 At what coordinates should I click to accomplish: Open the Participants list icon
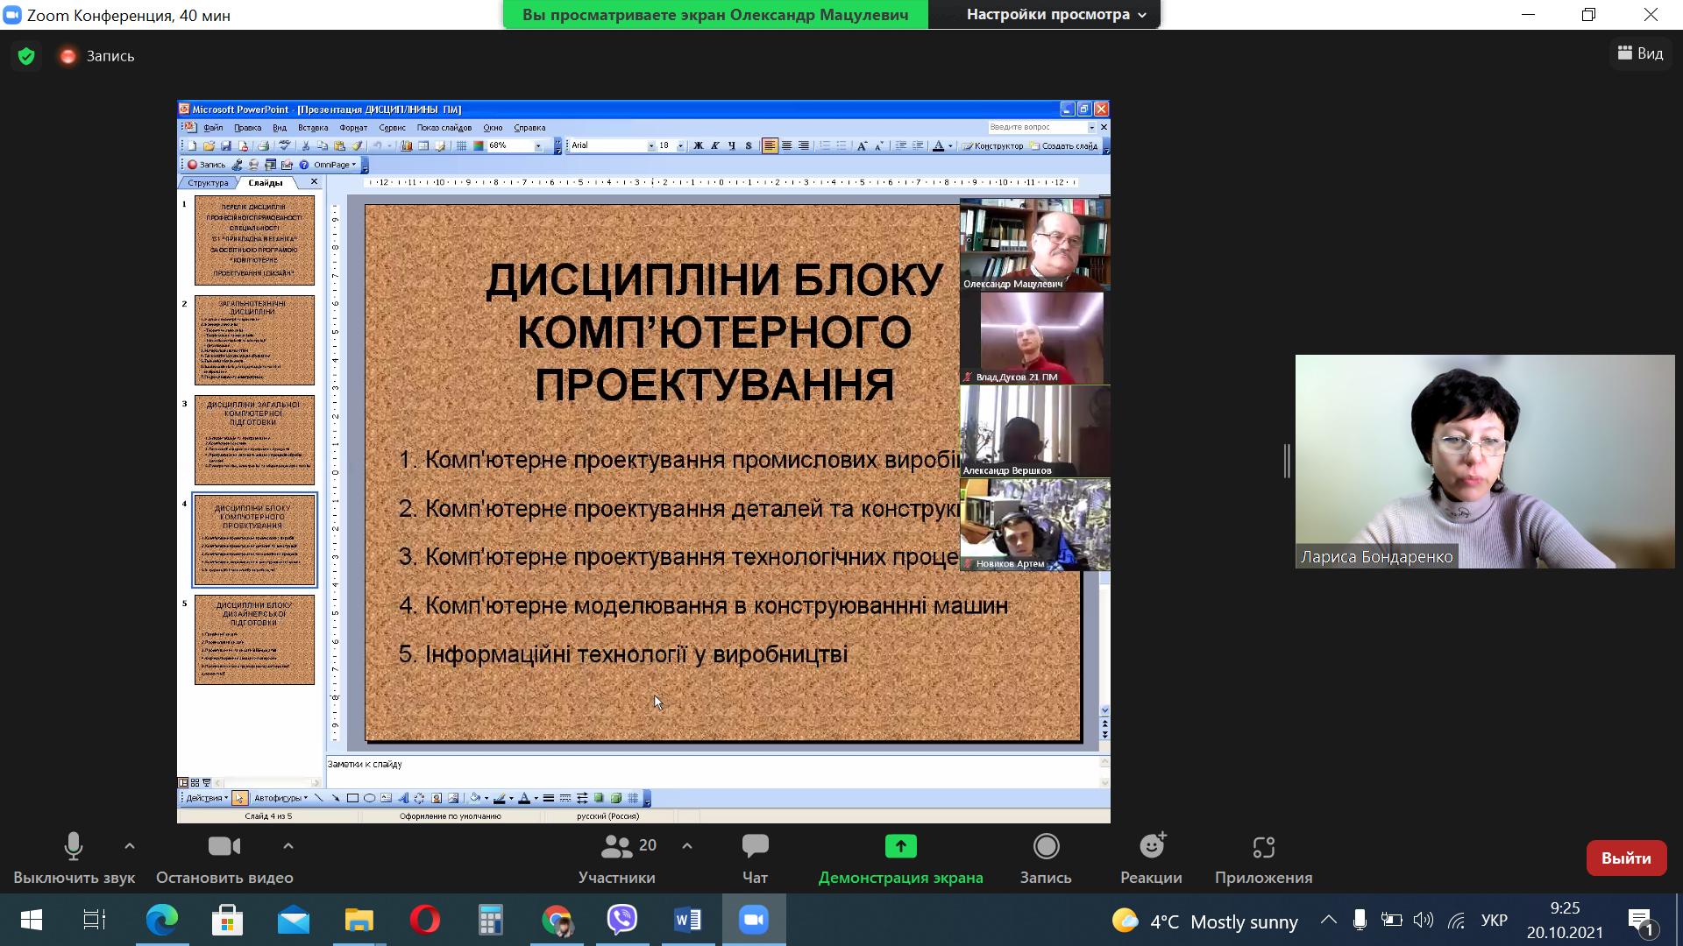point(616,846)
